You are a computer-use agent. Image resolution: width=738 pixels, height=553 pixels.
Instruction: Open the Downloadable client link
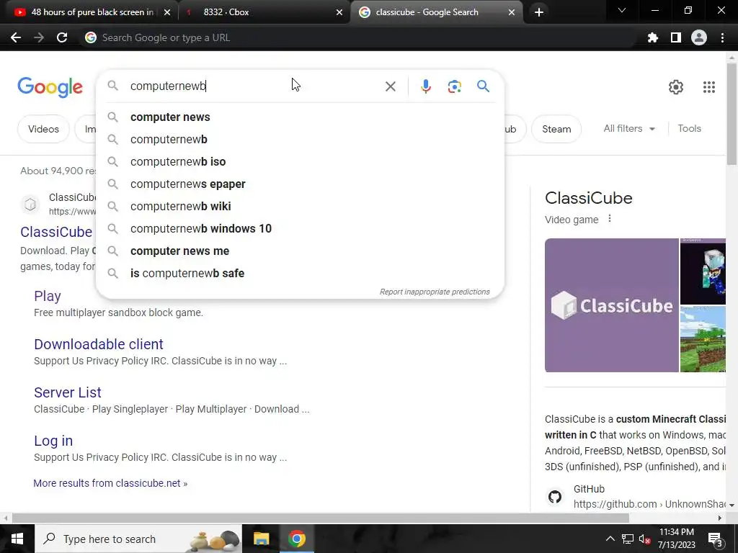click(98, 344)
